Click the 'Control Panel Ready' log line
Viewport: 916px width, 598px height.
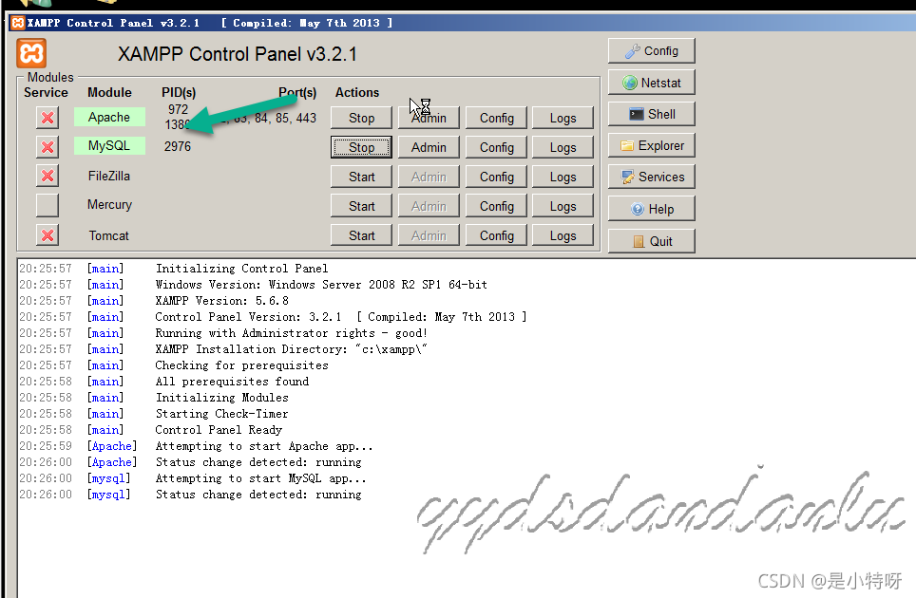(x=219, y=430)
